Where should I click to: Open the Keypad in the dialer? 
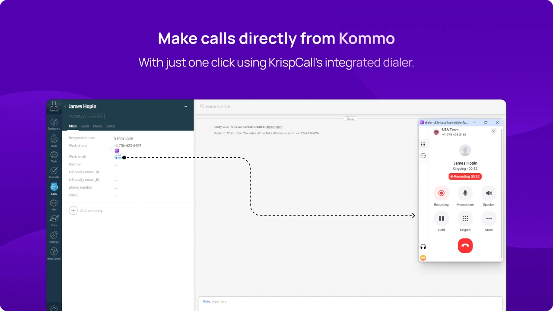coord(465,219)
